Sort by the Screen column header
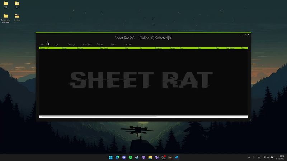The image size is (287, 161). tap(42, 48)
